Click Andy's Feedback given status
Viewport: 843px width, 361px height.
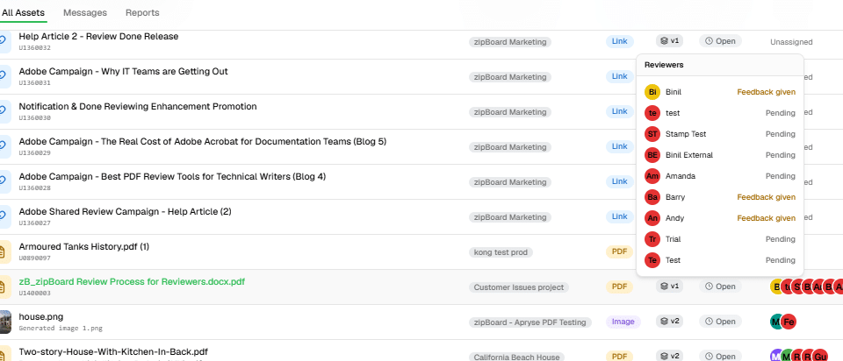point(766,218)
